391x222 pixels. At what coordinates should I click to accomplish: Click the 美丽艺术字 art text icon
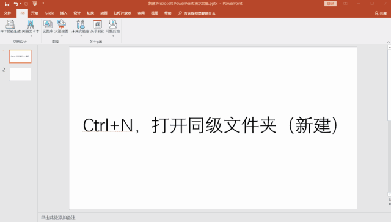(x=31, y=24)
